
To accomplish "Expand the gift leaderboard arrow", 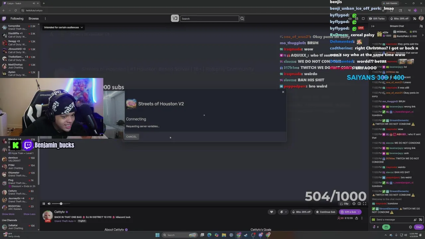I will tap(423, 35).
